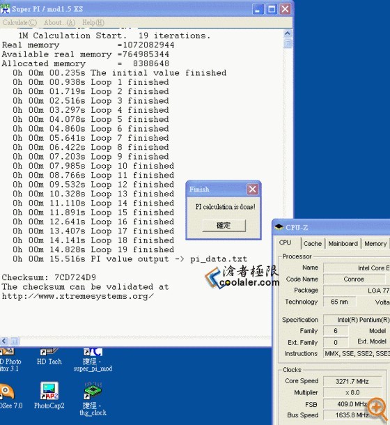Open the Calculate(C) menu in Super PI
The width and height of the screenshot is (390, 425).
click(x=19, y=22)
